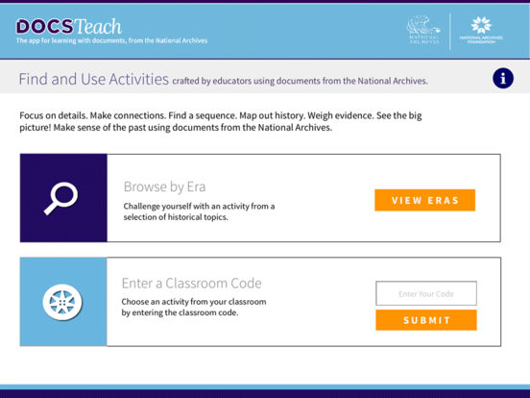Click the National Archives Foundation star logo
Image resolution: width=530 pixels, height=398 pixels.
pos(481,30)
